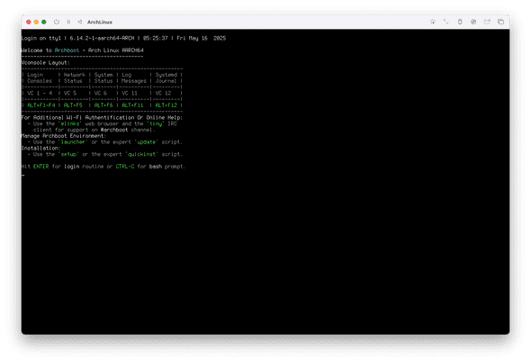The image size is (531, 363).
Task: Click the windows overlay icon in toolbar
Action: point(501,22)
